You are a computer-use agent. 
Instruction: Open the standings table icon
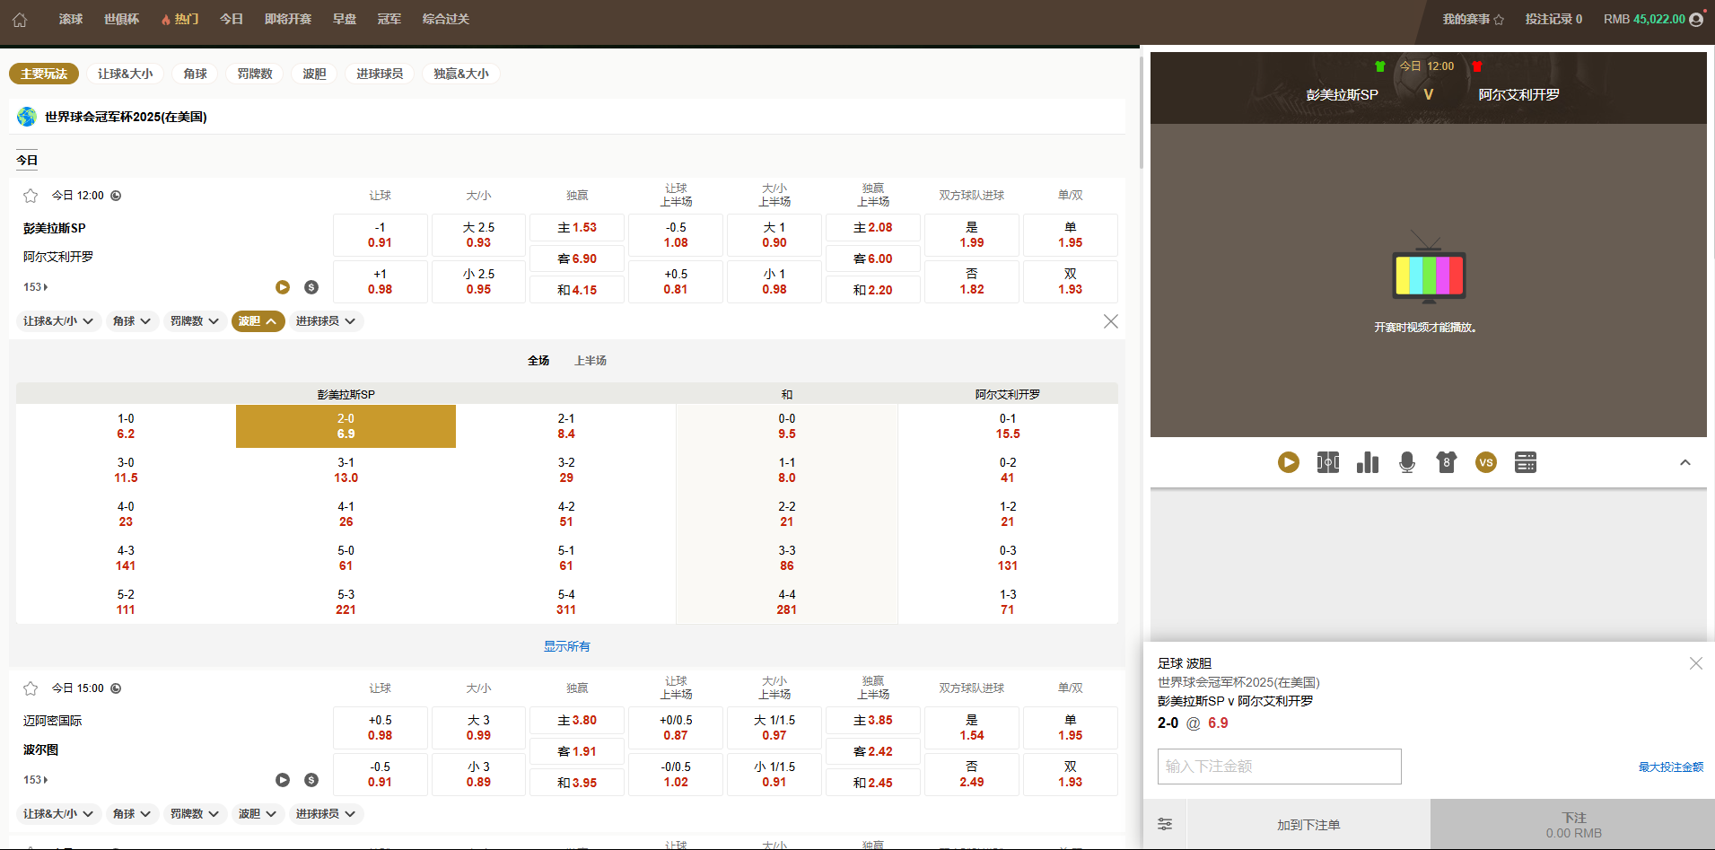[x=1526, y=462]
